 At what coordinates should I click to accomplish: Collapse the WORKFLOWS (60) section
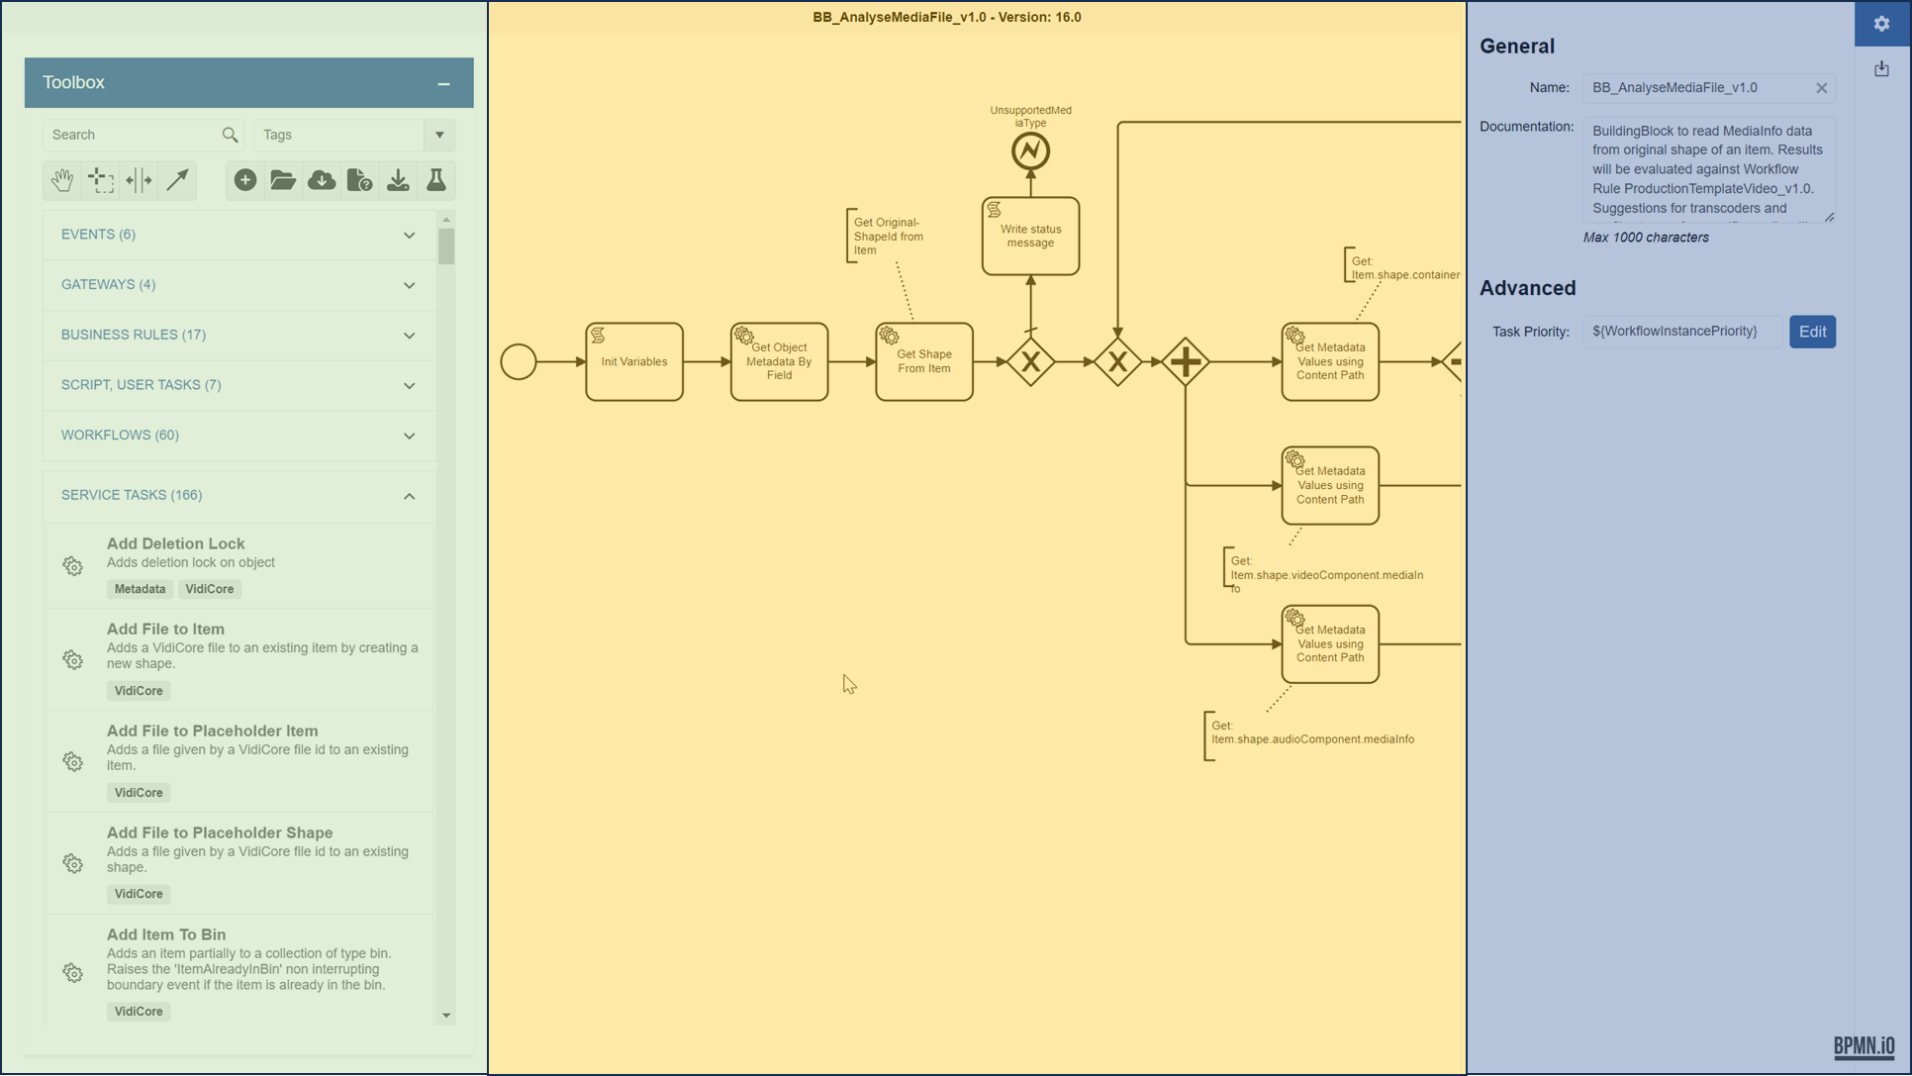tap(409, 435)
